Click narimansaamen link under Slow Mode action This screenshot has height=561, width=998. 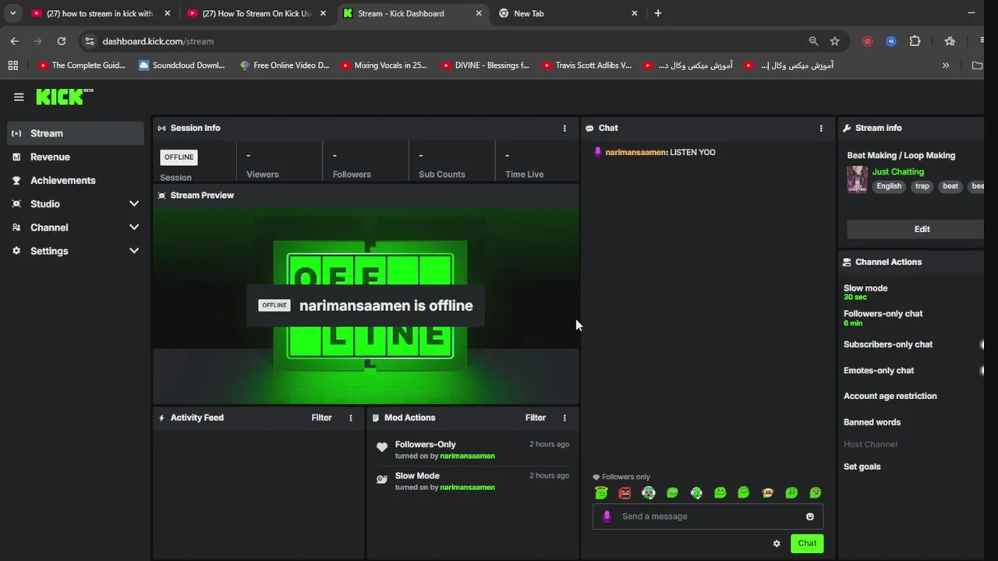[467, 487]
